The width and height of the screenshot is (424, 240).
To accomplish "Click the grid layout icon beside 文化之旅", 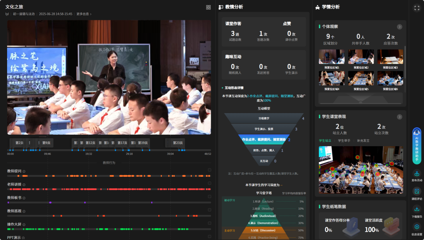I will [208, 7].
